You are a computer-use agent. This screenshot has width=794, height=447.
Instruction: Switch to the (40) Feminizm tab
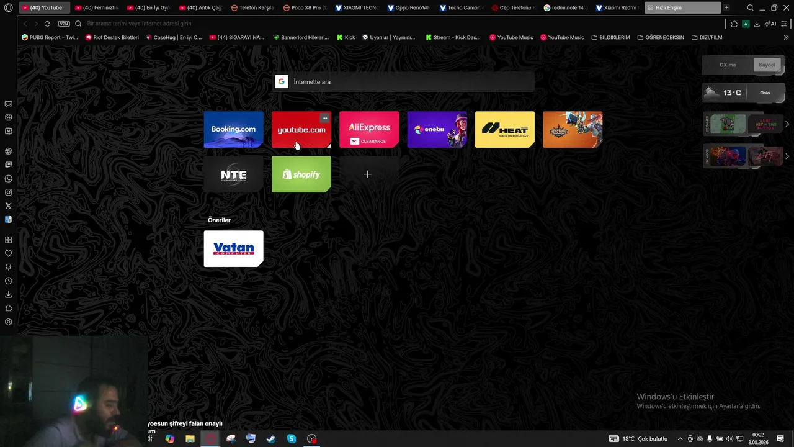point(96,8)
